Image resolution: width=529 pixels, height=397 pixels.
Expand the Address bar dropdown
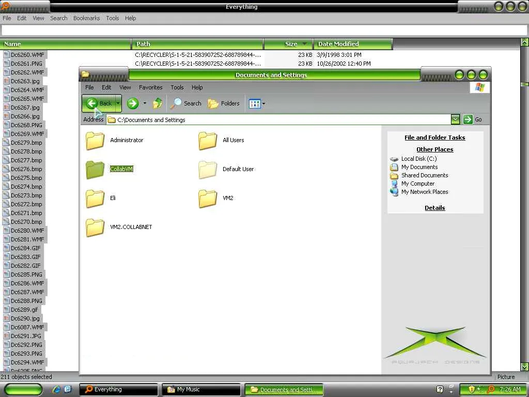455,119
